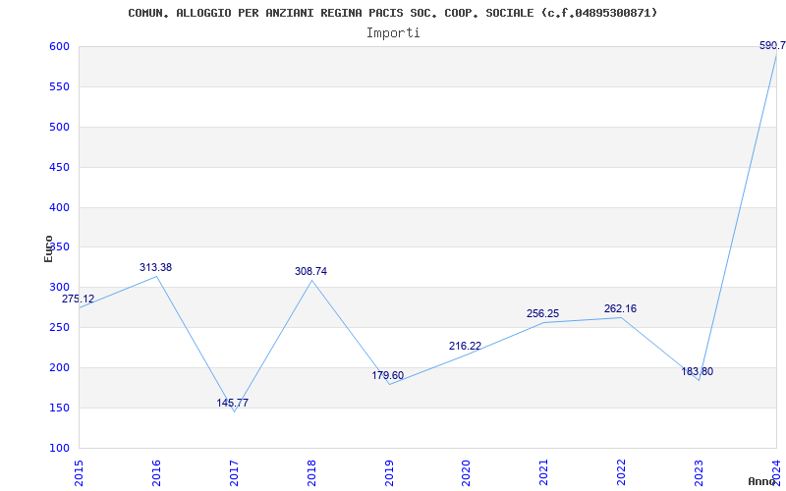The width and height of the screenshot is (786, 491).
Task: Click the 179.60 data point label
Action: pyautogui.click(x=388, y=375)
